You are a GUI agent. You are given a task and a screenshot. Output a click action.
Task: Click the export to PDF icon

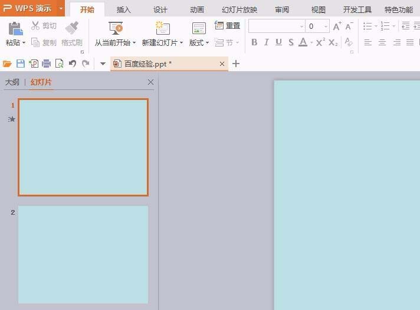pyautogui.click(x=34, y=64)
